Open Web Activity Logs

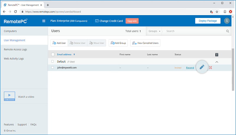(x=14, y=59)
